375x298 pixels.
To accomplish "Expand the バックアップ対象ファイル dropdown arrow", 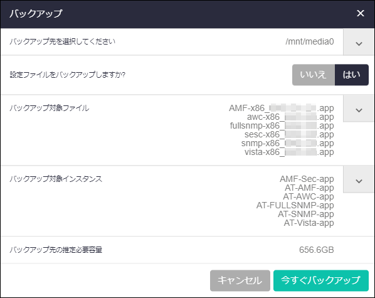I will (359, 109).
